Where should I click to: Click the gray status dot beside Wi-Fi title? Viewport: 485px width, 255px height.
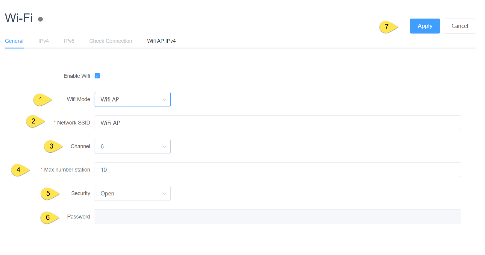click(40, 19)
